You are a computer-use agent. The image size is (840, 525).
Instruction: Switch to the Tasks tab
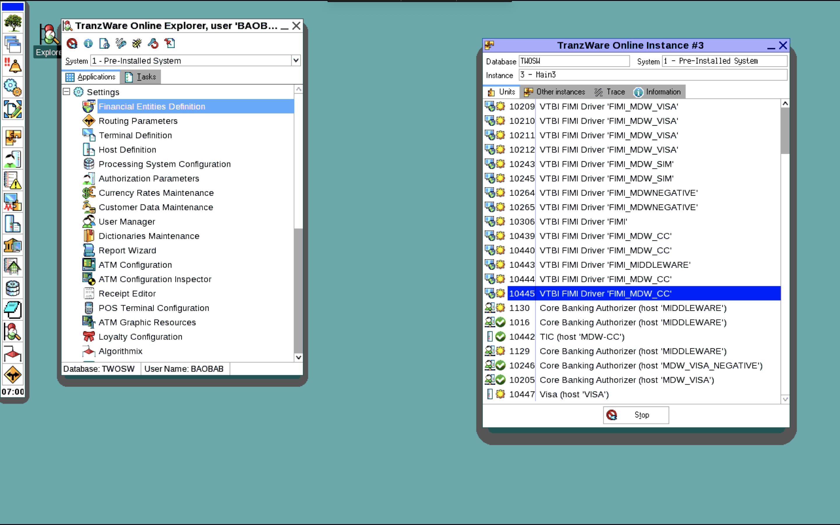coord(141,77)
